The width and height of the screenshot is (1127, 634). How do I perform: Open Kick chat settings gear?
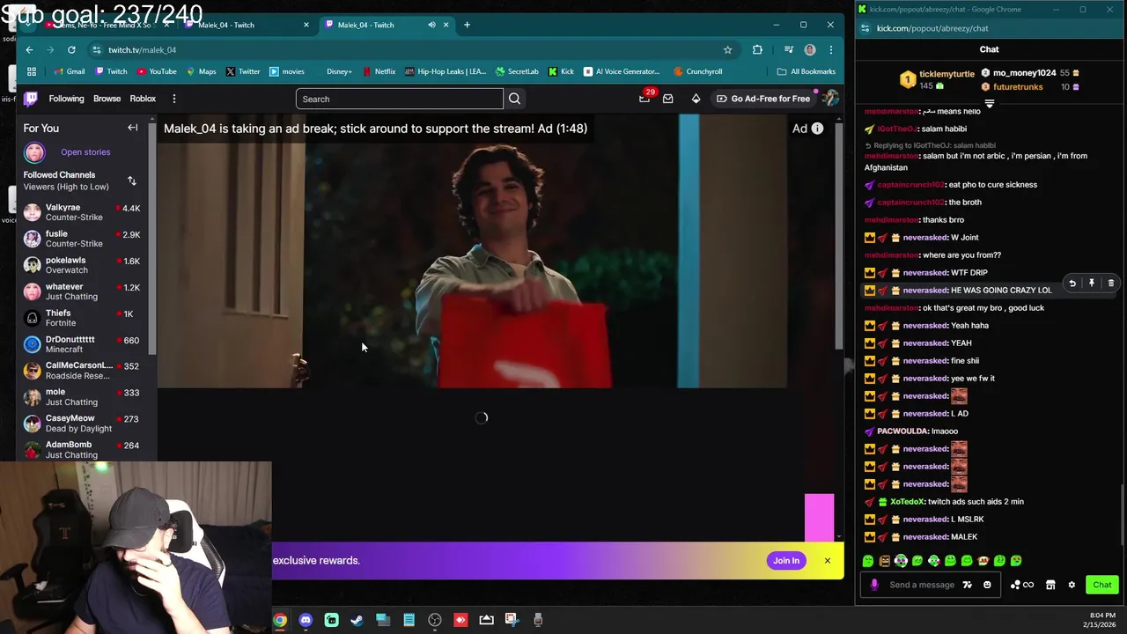pyautogui.click(x=1072, y=585)
